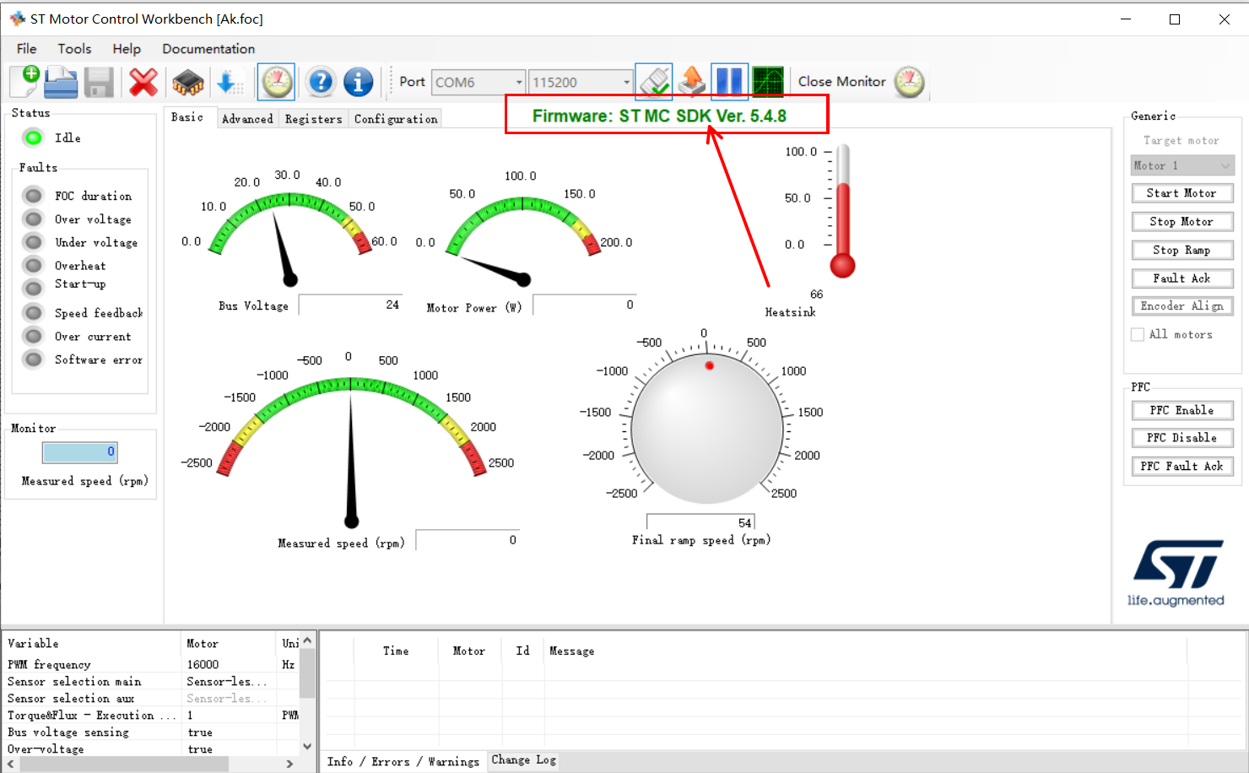This screenshot has width=1249, height=773.
Task: Click the PWM frequency variable row
Action: click(152, 665)
